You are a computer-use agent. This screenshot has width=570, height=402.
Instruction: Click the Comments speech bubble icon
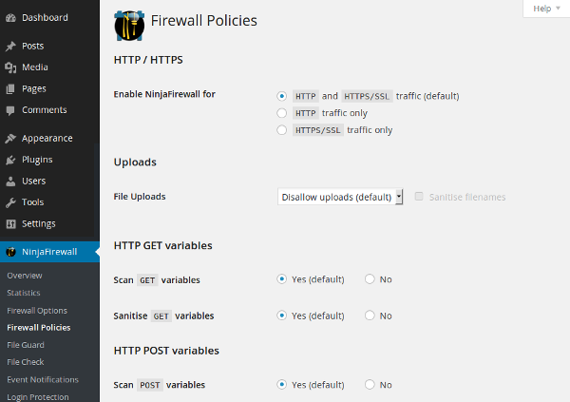[10, 110]
